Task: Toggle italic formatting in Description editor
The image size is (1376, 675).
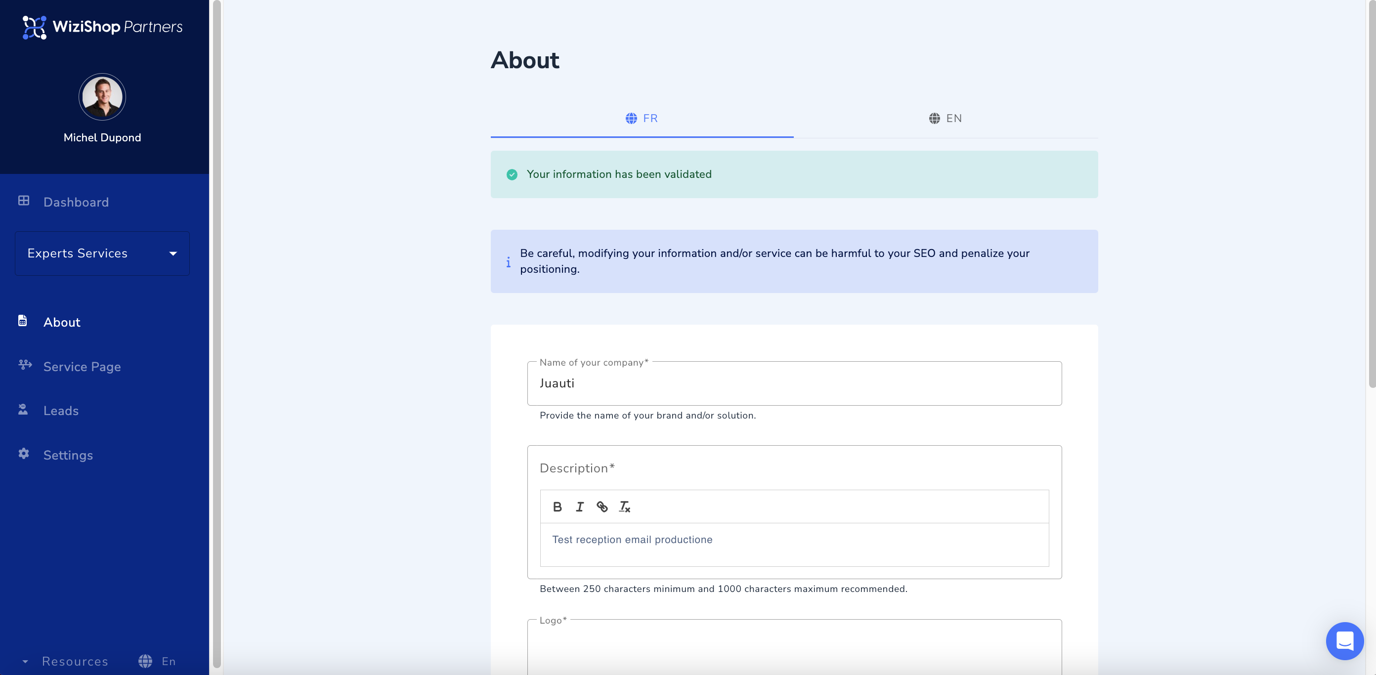Action: [x=580, y=507]
